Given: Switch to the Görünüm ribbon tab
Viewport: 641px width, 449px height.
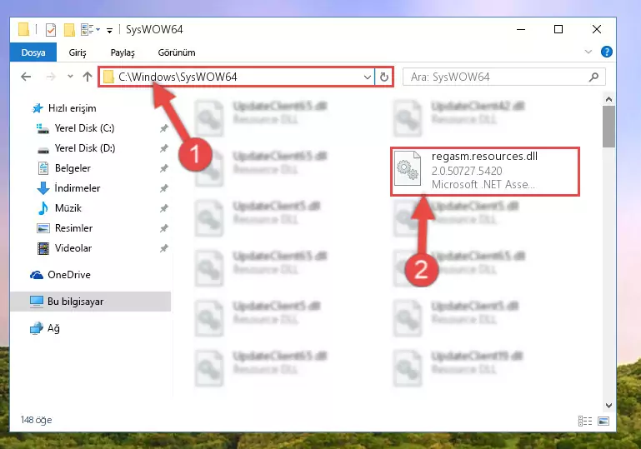Looking at the screenshot, I should (177, 52).
